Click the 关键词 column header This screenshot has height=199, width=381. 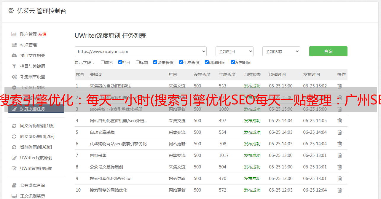point(96,74)
